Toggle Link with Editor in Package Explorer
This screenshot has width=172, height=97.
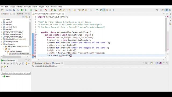click(x=26, y=17)
